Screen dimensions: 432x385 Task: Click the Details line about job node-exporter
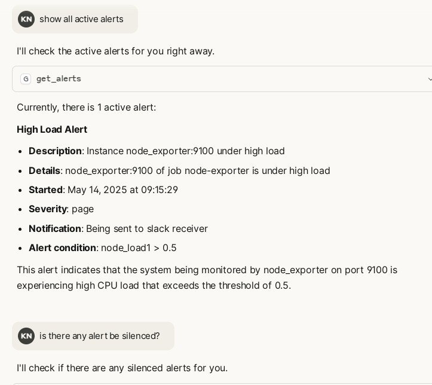coord(197,170)
